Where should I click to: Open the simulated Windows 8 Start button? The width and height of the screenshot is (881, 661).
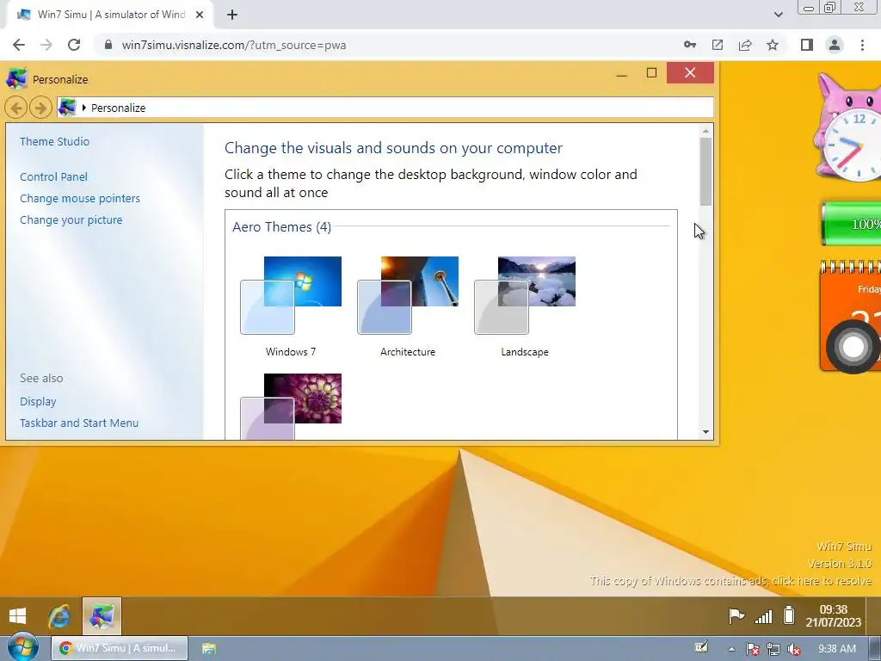(x=18, y=616)
